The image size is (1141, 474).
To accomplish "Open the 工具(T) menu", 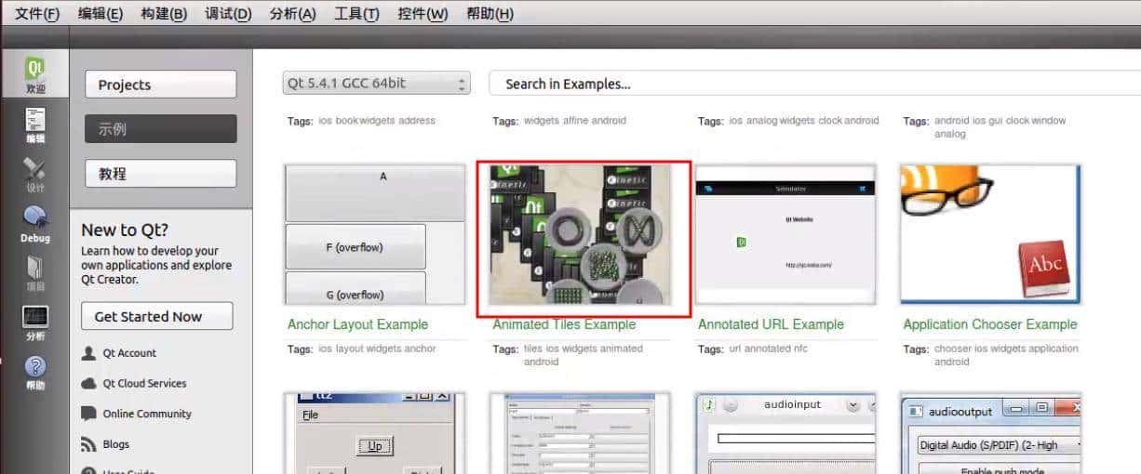I will click(x=356, y=14).
